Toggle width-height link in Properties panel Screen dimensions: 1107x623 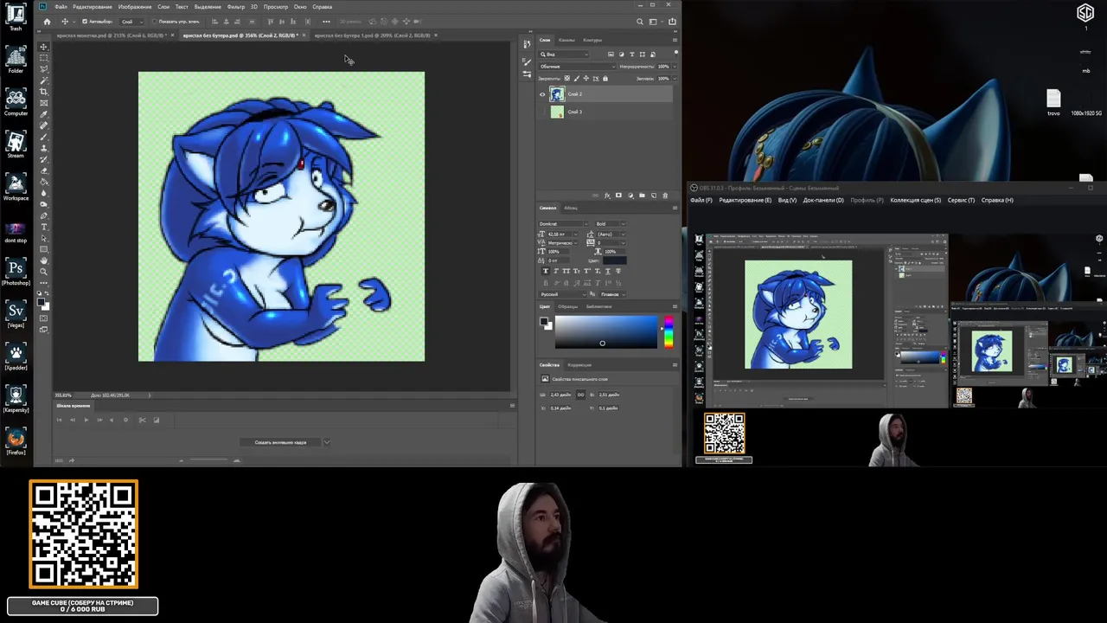click(x=580, y=395)
